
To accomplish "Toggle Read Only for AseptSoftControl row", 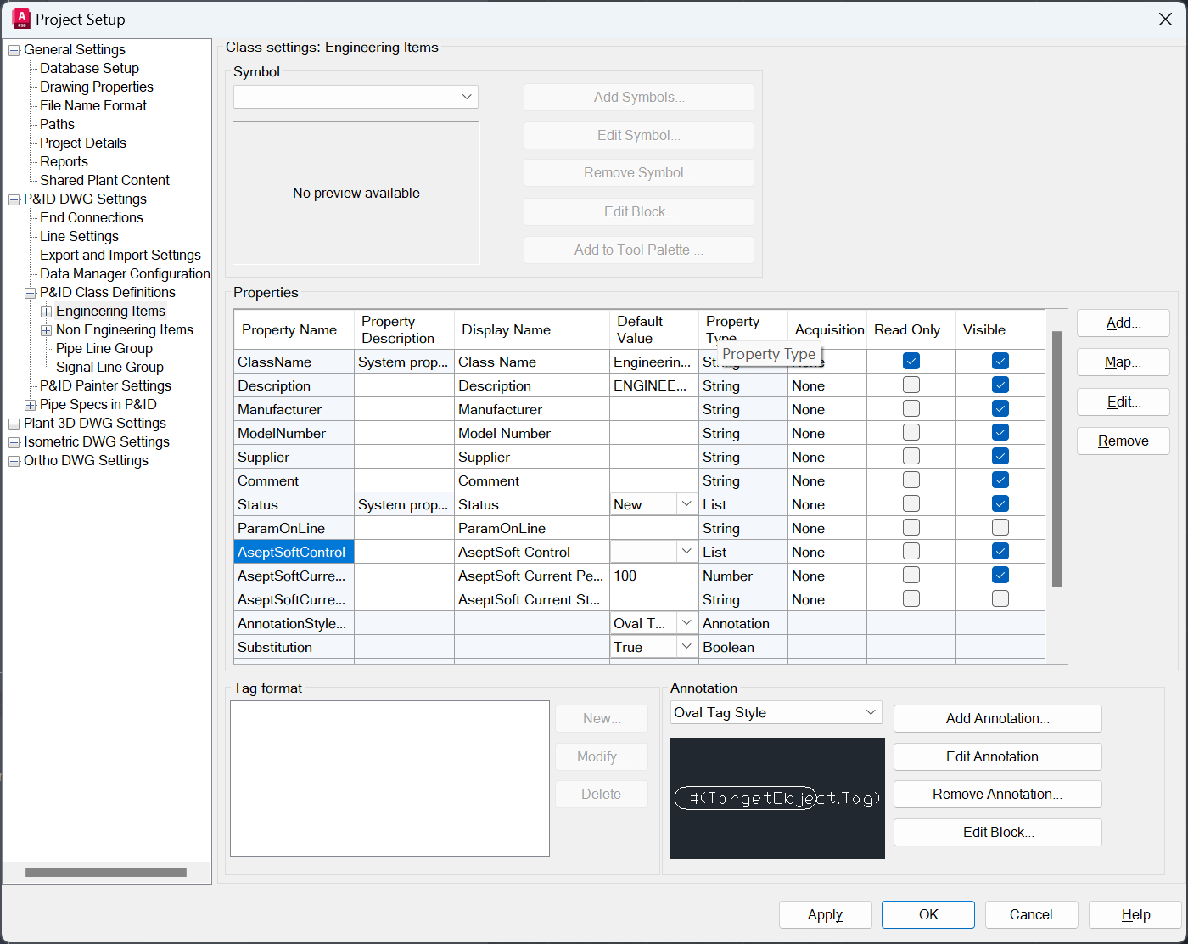I will pyautogui.click(x=911, y=551).
